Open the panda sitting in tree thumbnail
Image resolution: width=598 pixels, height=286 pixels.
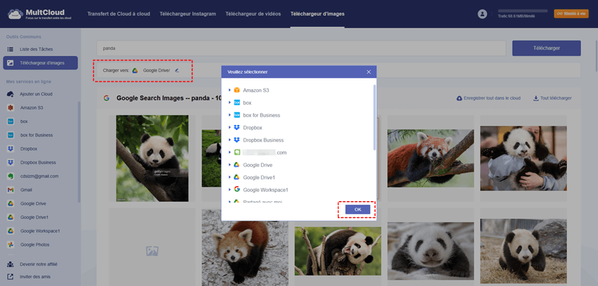(152, 158)
